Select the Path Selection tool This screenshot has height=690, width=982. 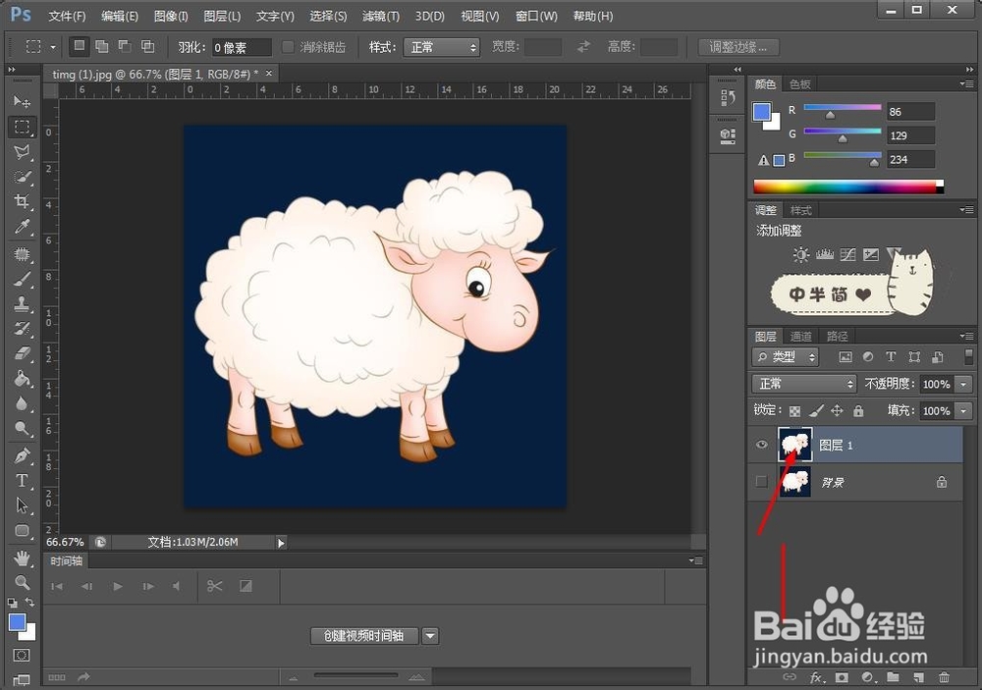click(22, 505)
